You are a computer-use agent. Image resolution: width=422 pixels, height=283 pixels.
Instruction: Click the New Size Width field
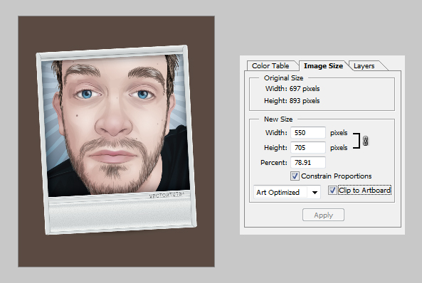[x=308, y=133]
